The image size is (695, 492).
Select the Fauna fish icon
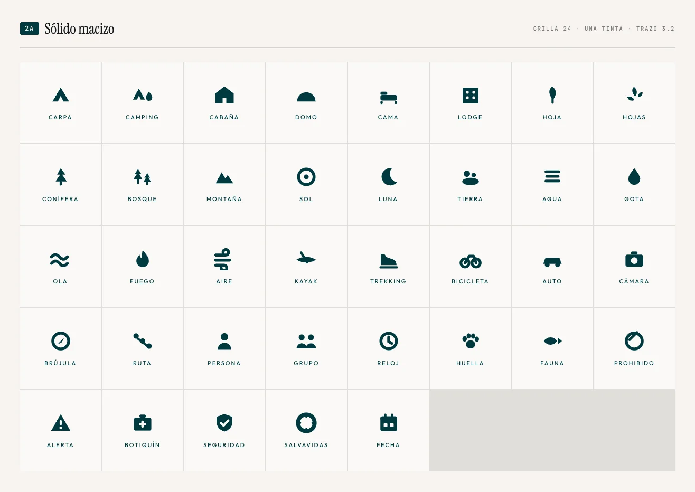[x=552, y=341]
